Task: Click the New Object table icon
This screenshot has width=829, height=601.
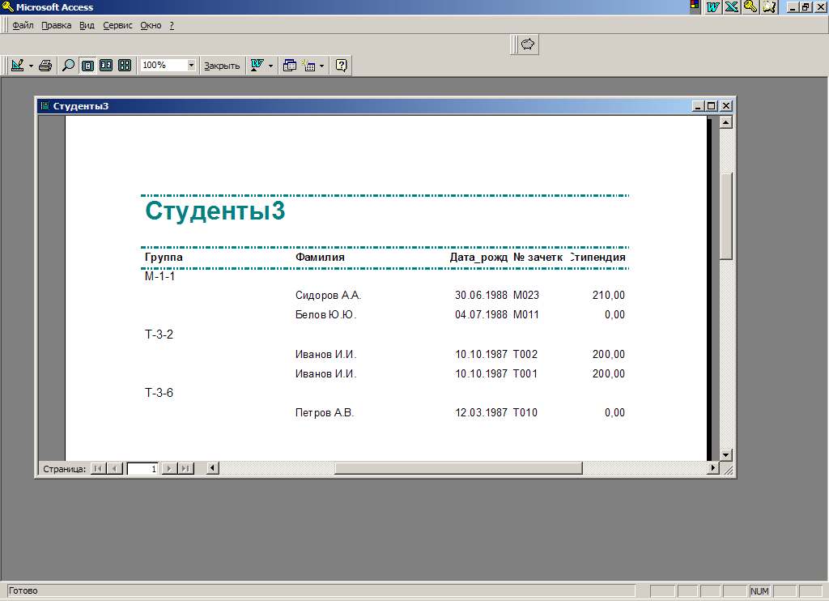Action: click(308, 66)
